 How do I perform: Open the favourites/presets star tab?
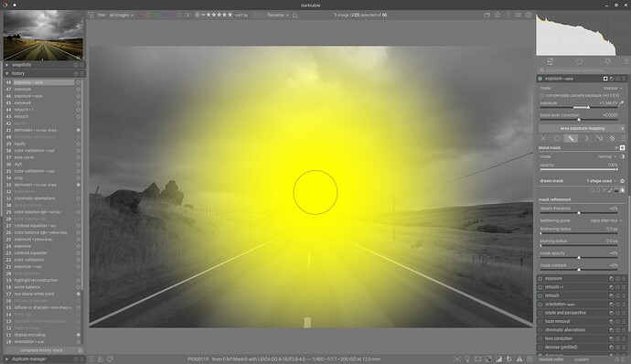click(x=607, y=61)
